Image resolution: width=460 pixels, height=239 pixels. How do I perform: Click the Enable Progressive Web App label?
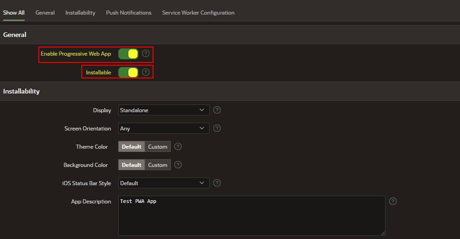tap(76, 54)
